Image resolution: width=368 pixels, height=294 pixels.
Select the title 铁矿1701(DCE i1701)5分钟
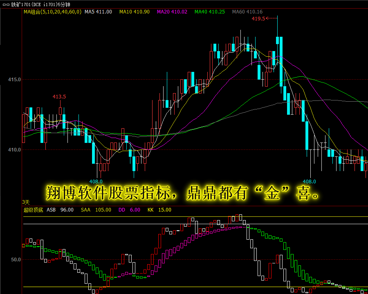pyautogui.click(x=40, y=4)
